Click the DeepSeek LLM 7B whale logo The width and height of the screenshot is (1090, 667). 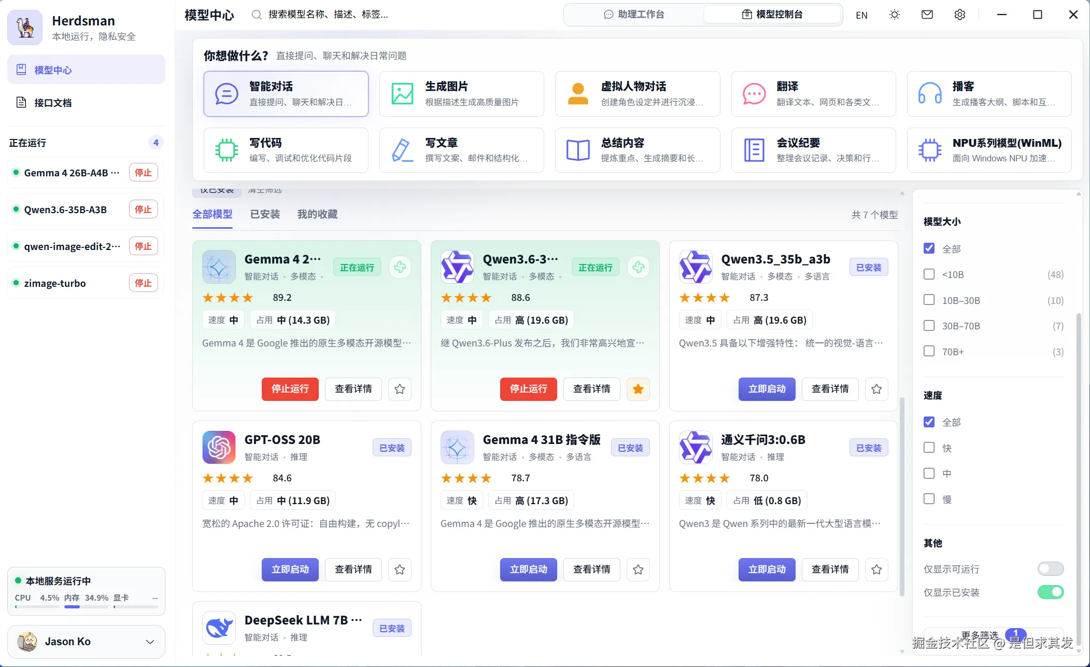pyautogui.click(x=219, y=628)
